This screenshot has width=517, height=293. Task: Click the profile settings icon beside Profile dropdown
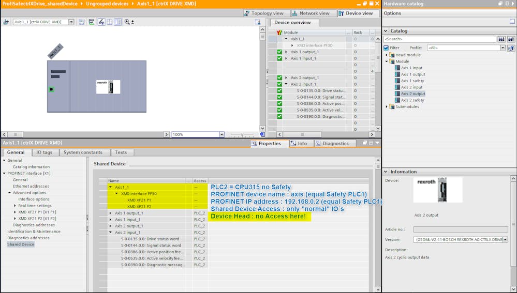(511, 48)
